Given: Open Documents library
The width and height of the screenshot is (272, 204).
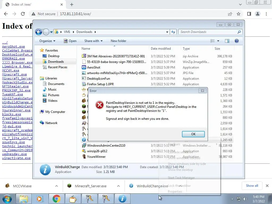Looking at the screenshot, I should 56,84.
